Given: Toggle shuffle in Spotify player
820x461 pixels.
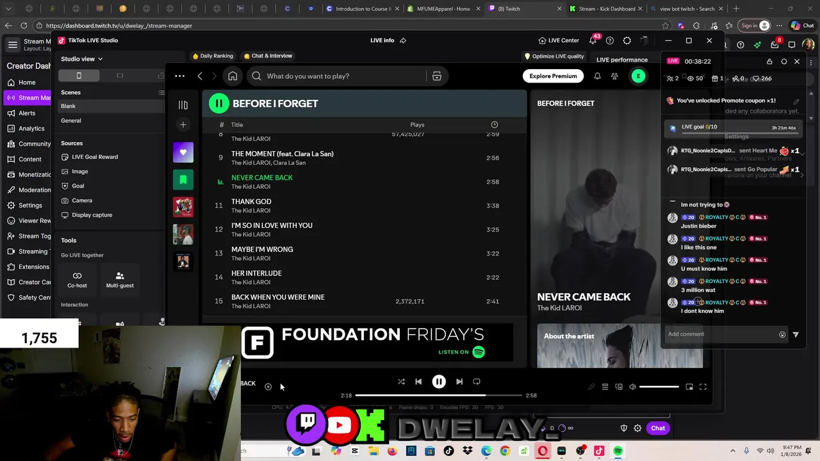Looking at the screenshot, I should [401, 382].
